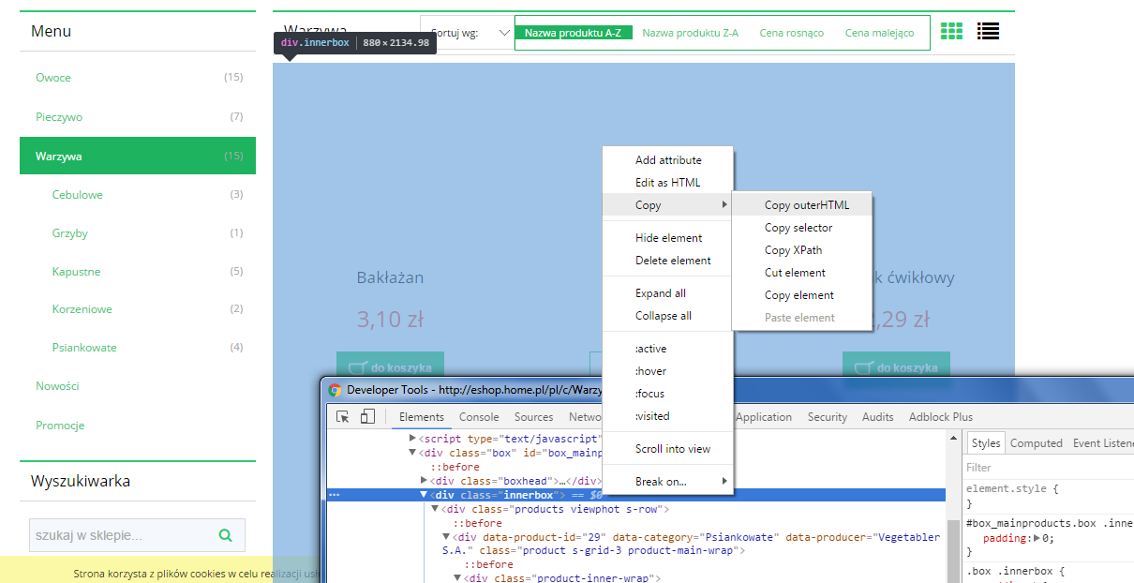
Task: Click the Chrome icon in DevTools title
Action: (335, 390)
